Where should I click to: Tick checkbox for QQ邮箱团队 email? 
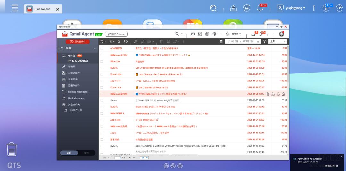102,48
